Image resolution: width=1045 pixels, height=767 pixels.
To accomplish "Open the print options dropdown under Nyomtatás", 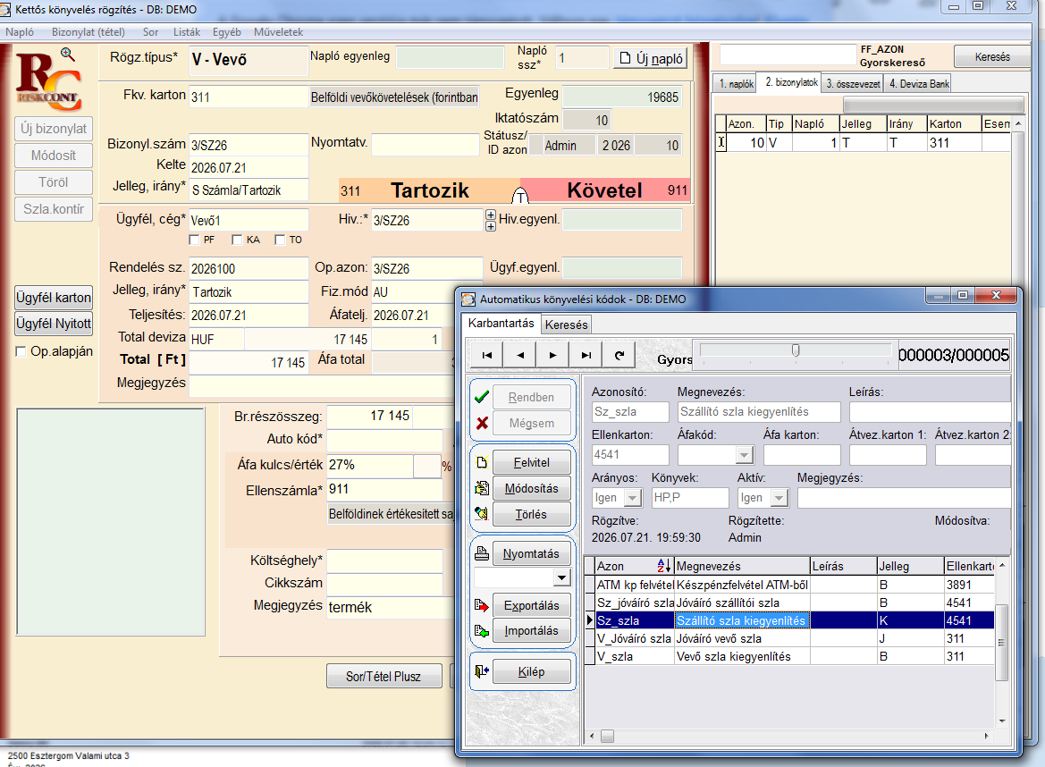I will point(561,577).
